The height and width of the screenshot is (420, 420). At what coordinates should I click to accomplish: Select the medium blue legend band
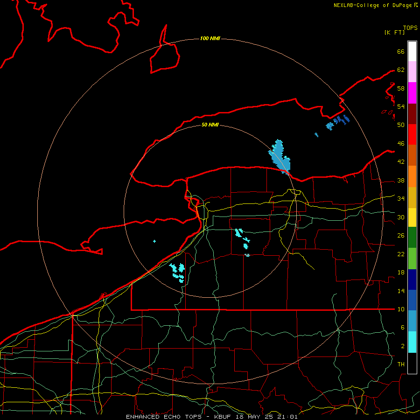[x=412, y=300]
